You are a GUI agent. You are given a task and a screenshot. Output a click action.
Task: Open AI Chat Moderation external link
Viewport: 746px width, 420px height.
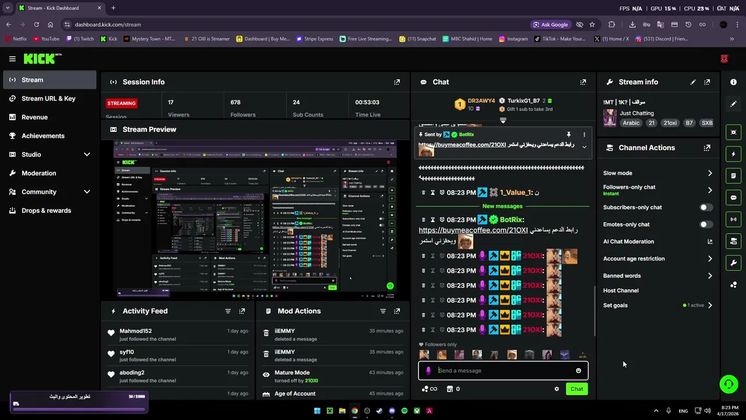coord(710,242)
